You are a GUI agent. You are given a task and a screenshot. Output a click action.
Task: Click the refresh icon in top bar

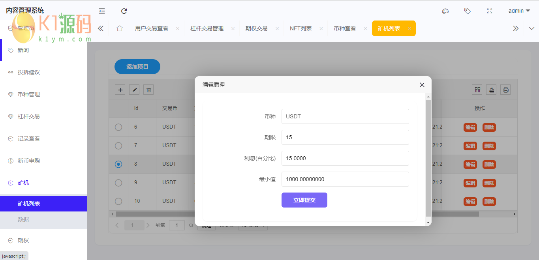click(x=124, y=11)
